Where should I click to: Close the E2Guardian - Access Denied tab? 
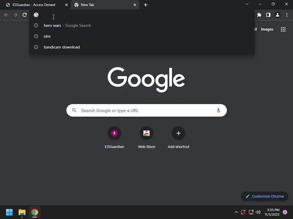(x=66, y=5)
